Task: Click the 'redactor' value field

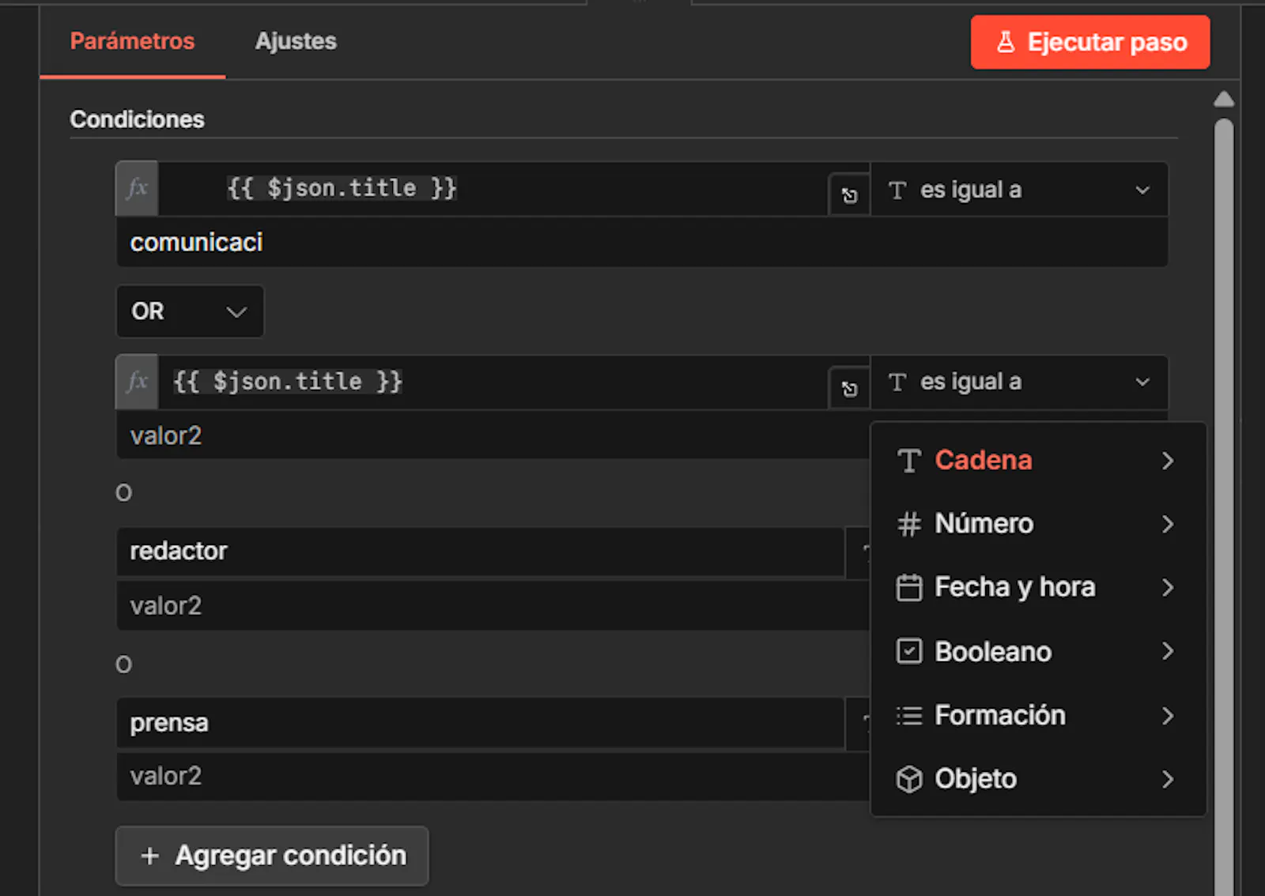Action: (481, 552)
